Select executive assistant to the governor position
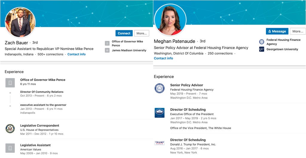The width and height of the screenshot is (306, 158). point(43,105)
